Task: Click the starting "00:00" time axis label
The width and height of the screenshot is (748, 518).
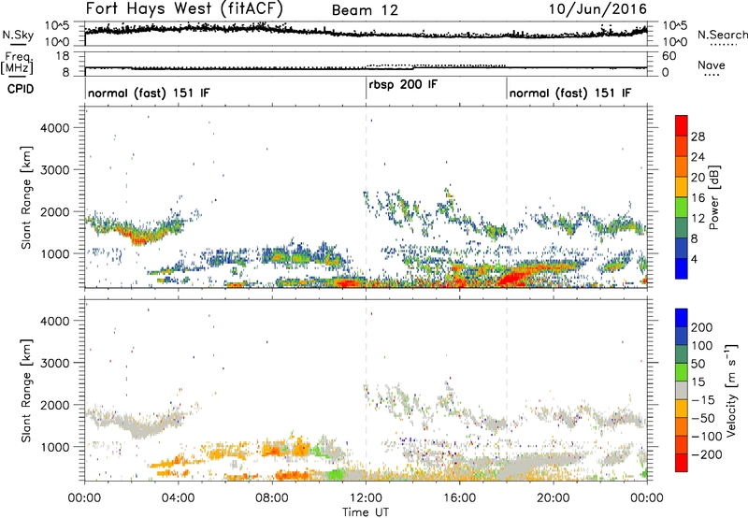Action: (x=84, y=498)
